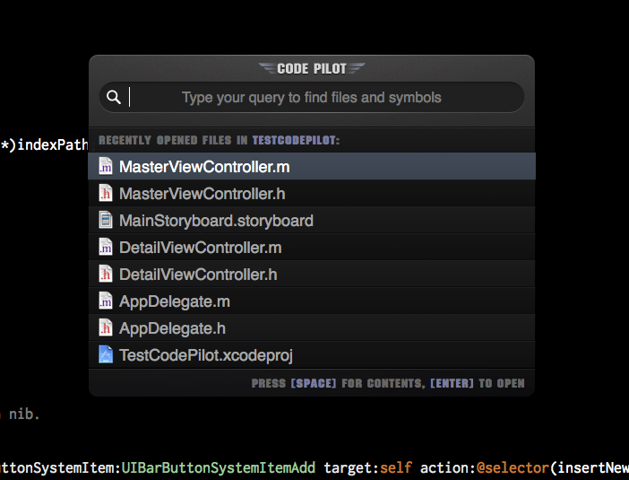Click the .m file icon beside AppDelegate.m
629x480 pixels.
click(x=106, y=301)
